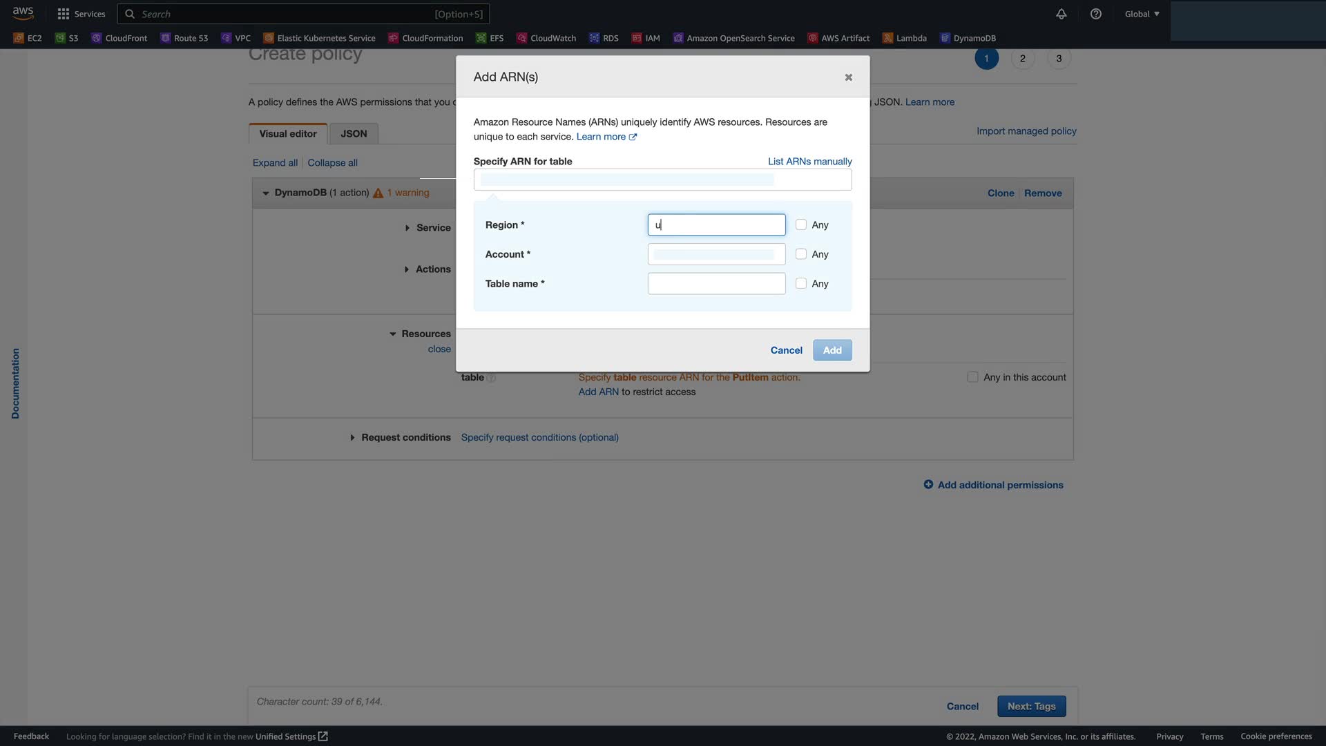Click the List ARNs manually link
This screenshot has height=746, width=1326.
pos(809,162)
